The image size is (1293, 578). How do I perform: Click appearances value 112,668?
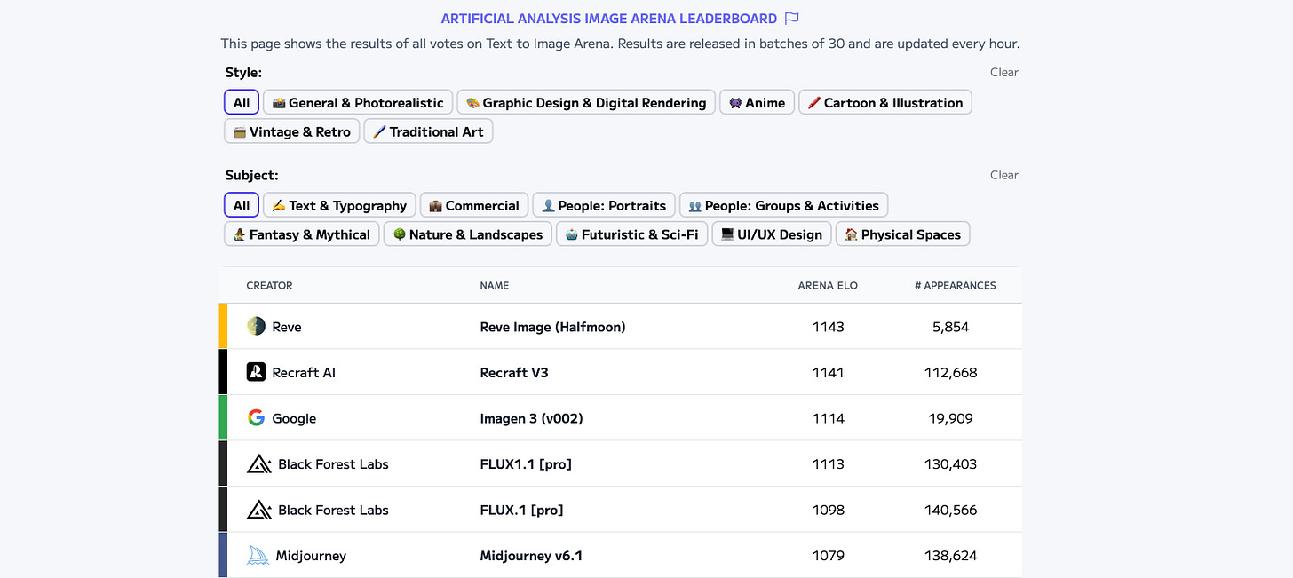[950, 373]
